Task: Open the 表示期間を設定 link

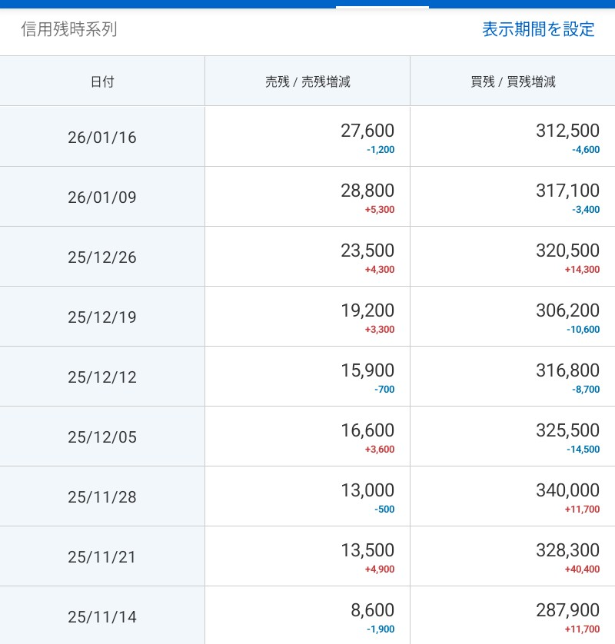Action: click(538, 29)
